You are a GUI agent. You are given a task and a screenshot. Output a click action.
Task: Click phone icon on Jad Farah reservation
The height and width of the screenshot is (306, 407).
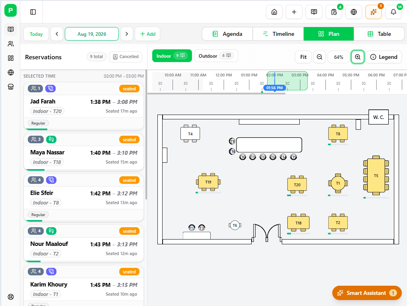(50, 89)
